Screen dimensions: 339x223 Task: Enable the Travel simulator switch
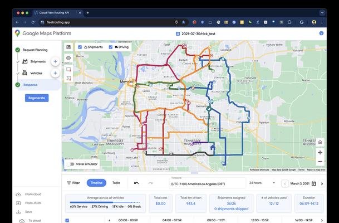coord(71,164)
